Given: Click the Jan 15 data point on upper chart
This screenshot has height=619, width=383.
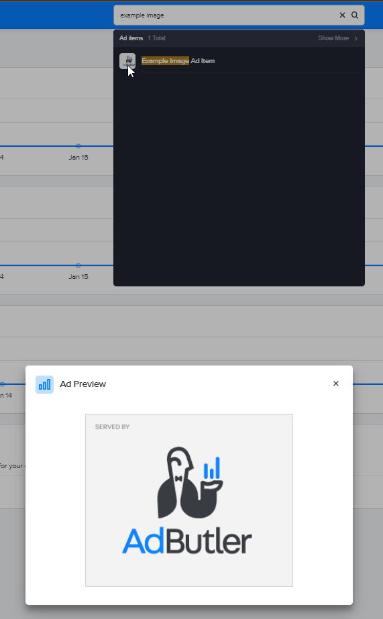Looking at the screenshot, I should (78, 146).
